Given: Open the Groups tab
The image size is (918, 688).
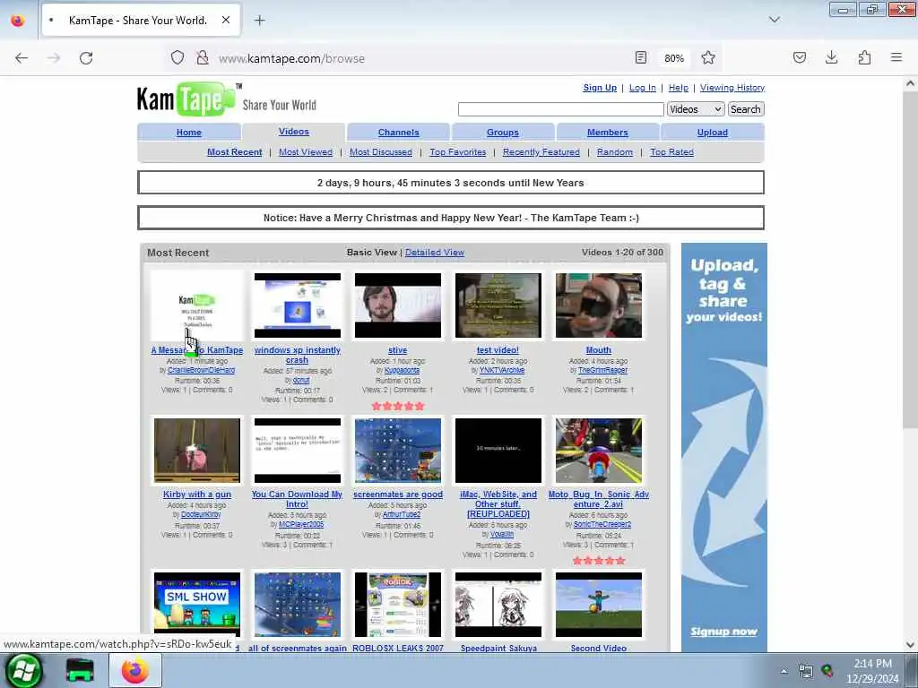Looking at the screenshot, I should click(503, 133).
